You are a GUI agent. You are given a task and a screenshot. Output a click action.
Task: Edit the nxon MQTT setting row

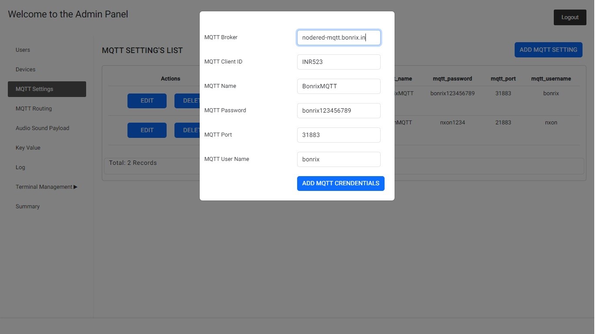[x=147, y=130]
